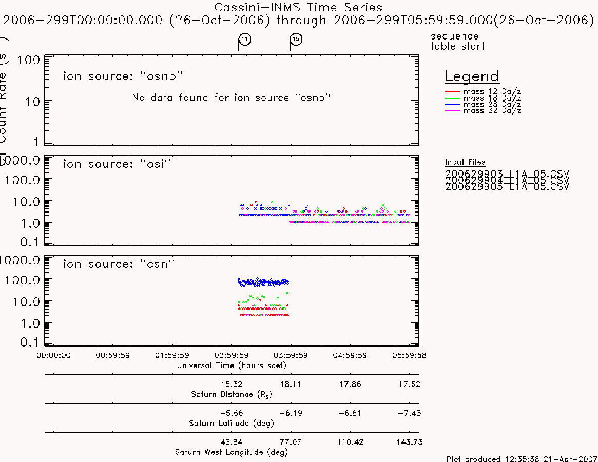Click the 01:59:59 time axis label

(x=172, y=355)
